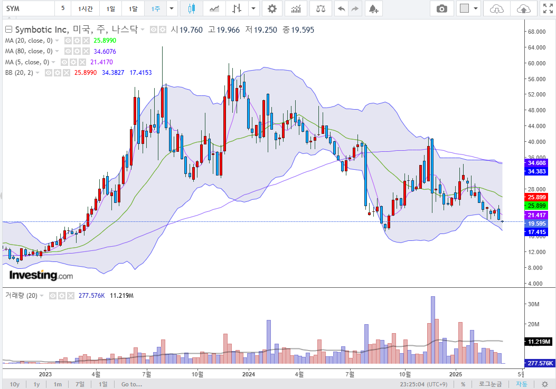
Task: Open the compare symbols scales icon
Action: point(321,8)
